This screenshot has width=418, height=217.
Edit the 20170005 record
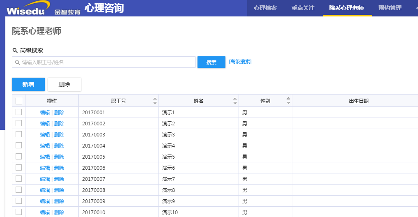[x=45, y=157]
